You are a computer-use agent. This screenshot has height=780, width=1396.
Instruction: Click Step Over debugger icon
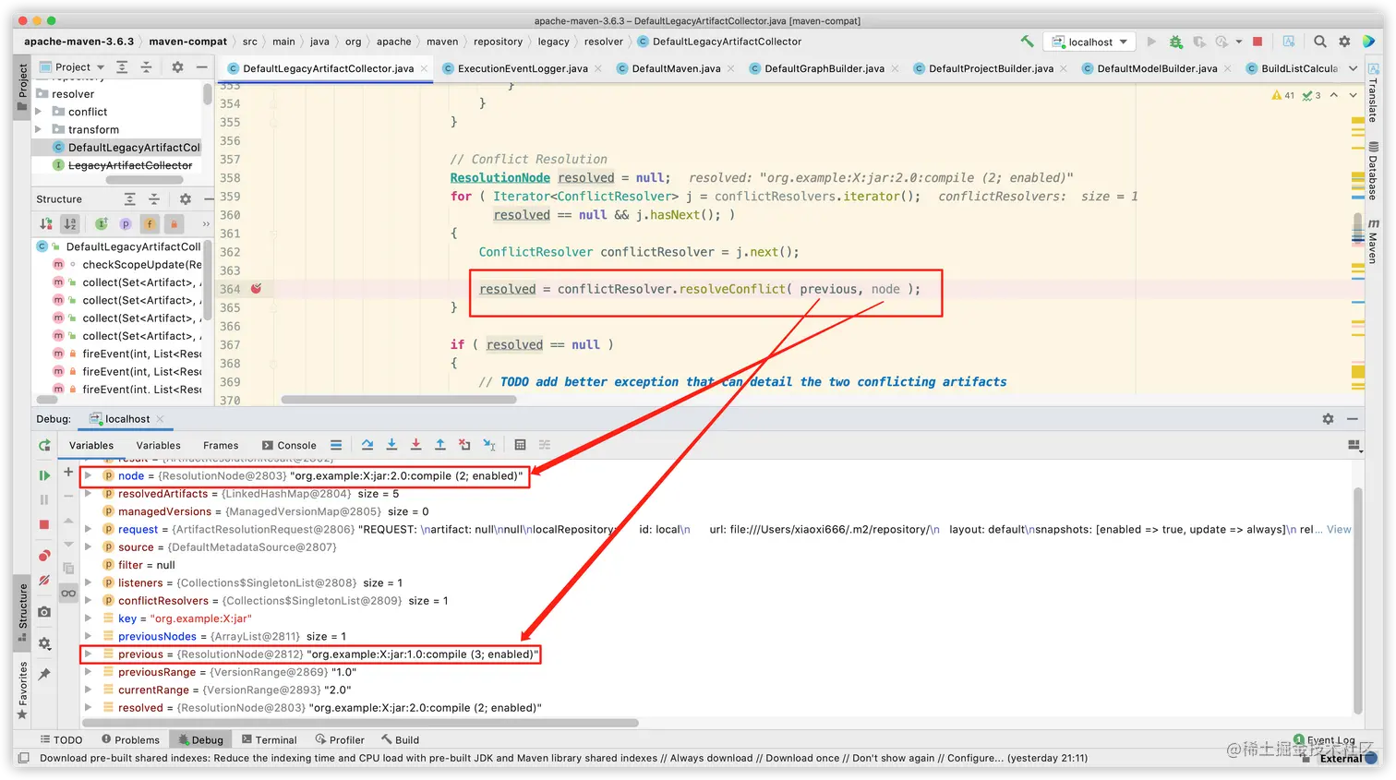(367, 445)
